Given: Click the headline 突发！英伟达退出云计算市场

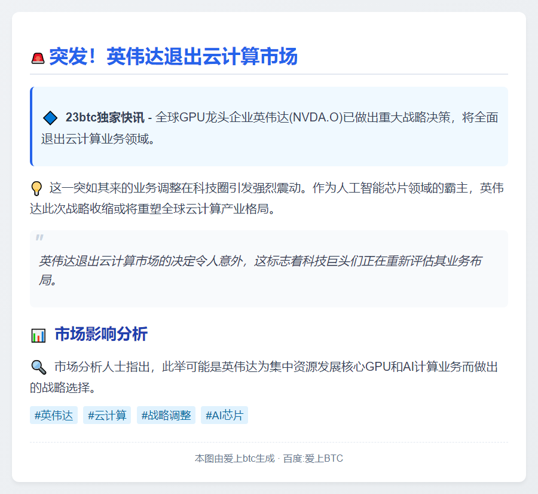Looking at the screenshot, I should pyautogui.click(x=173, y=57).
